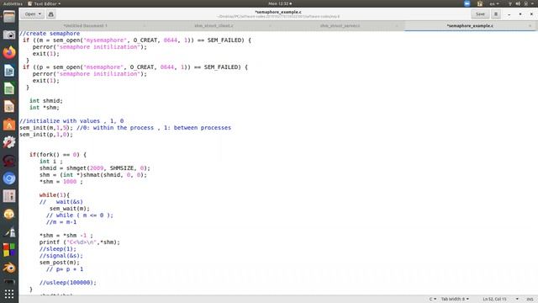Click the "//initialize with values , 1, 0" comment
The width and height of the screenshot is (538, 303).
pos(71,121)
